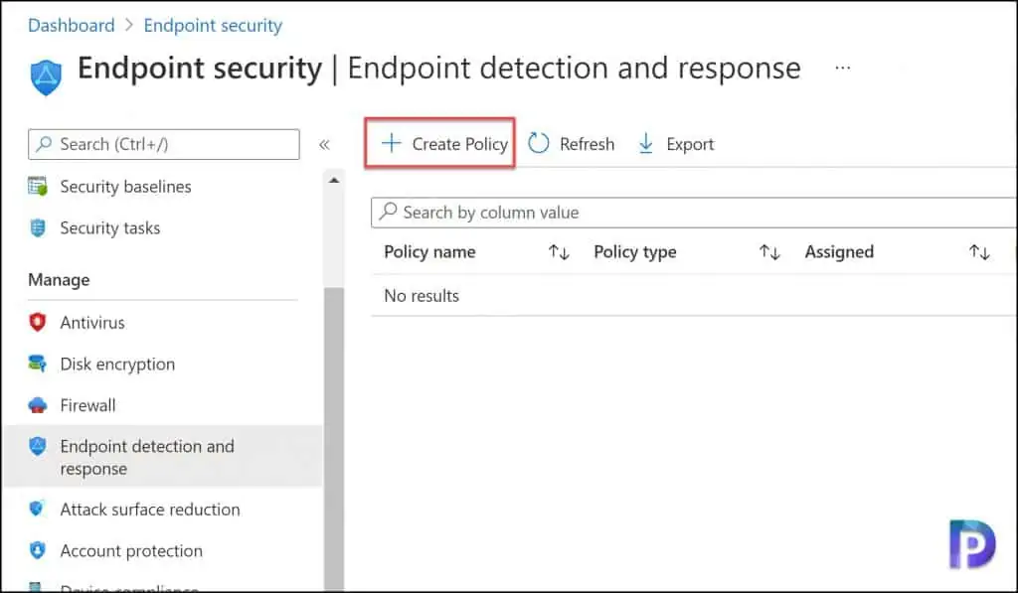Open Antivirus policies

[92, 323]
